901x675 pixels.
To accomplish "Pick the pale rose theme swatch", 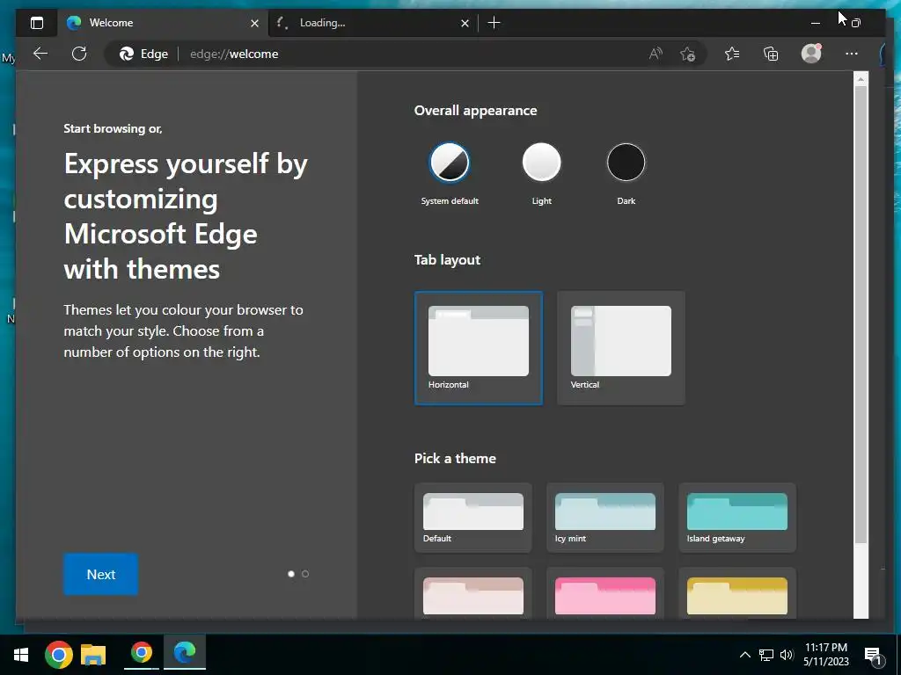I will pyautogui.click(x=472, y=594).
